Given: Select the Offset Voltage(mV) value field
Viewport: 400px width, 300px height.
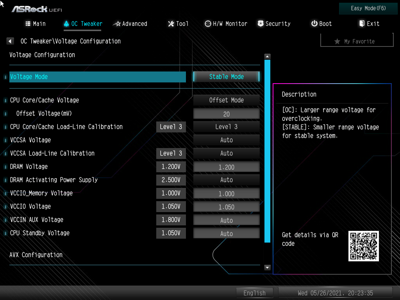Looking at the screenshot, I should 226,113.
